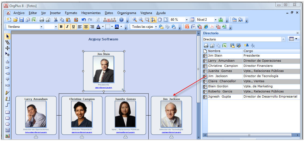Click the Directorio horizontal scrollbar thumb
This screenshot has width=305, height=142.
point(249,135)
